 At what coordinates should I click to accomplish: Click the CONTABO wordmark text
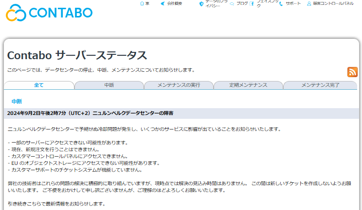[x=61, y=13]
